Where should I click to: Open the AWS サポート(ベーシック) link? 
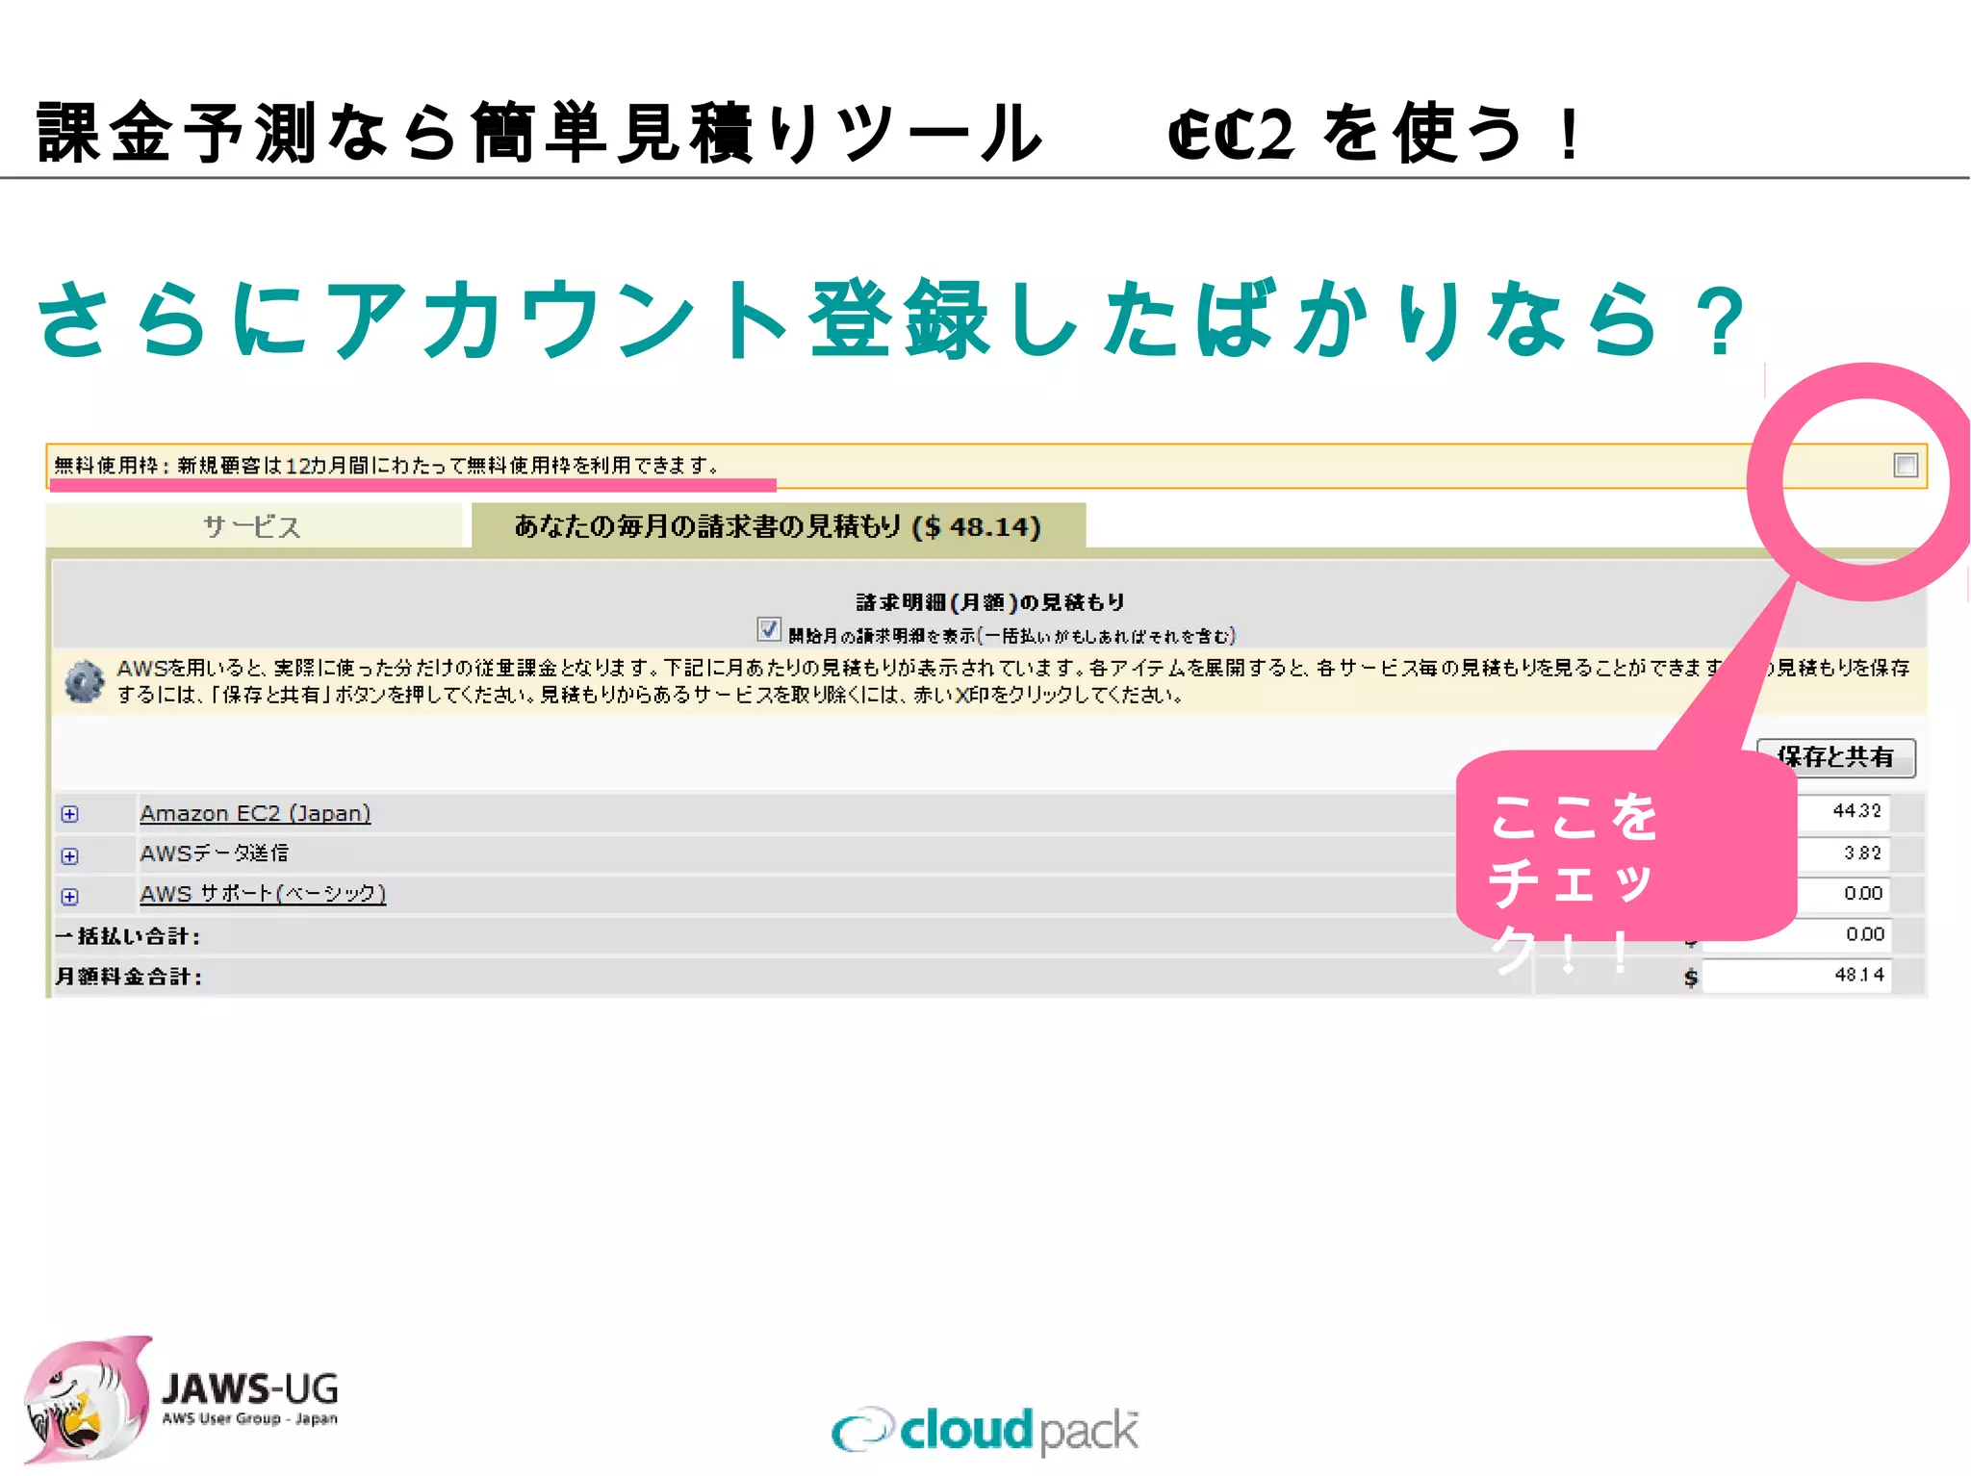point(263,894)
